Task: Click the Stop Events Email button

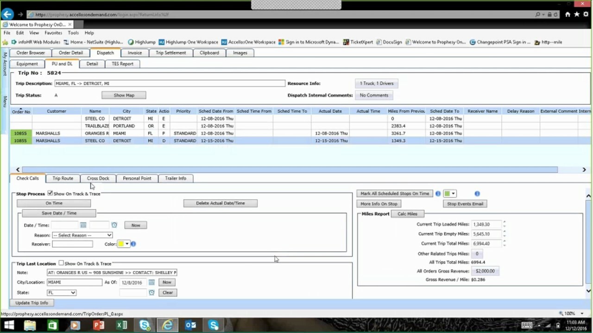Action: point(465,203)
